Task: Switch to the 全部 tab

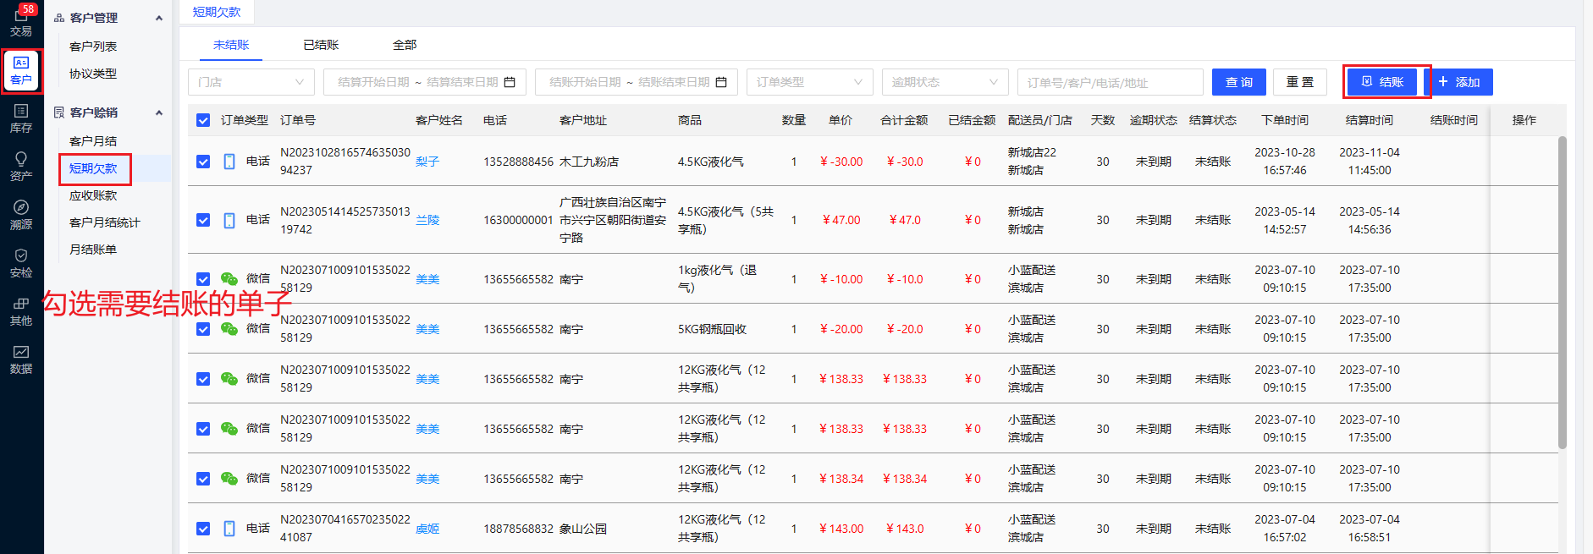Action: 405,45
